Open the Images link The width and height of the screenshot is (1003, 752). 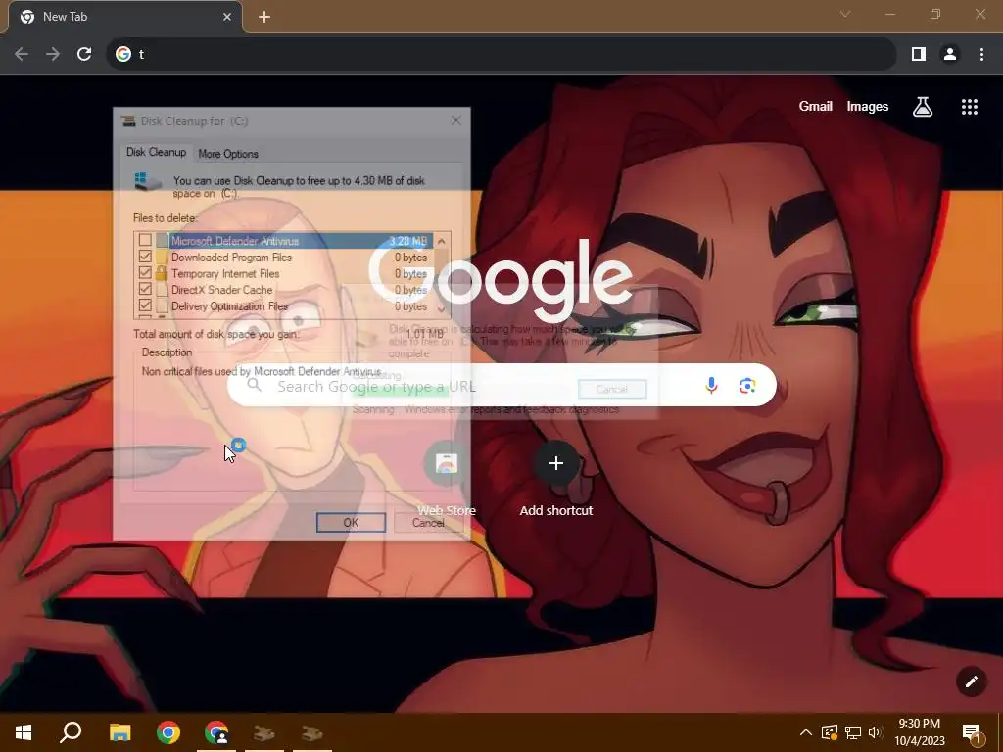(x=867, y=107)
